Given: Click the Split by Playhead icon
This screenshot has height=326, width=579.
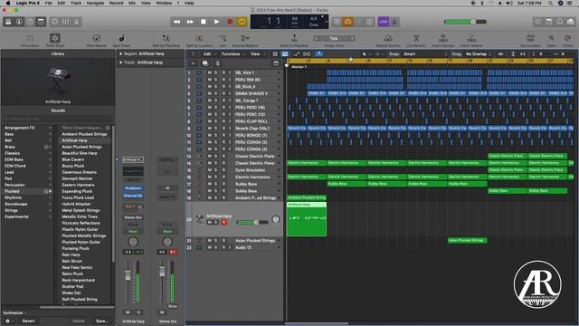Looking at the screenshot, I should pyautogui.click(x=166, y=38).
